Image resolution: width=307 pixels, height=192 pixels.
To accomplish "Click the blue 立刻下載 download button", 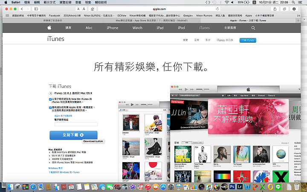I will (x=73, y=135).
